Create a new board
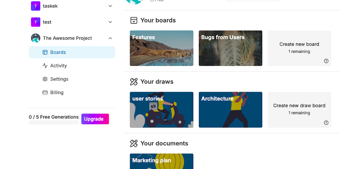339x169 pixels. [299, 48]
